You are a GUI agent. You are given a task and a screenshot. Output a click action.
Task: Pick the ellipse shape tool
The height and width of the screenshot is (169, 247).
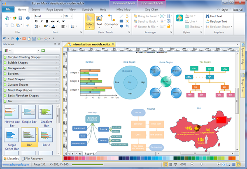pos(121,26)
